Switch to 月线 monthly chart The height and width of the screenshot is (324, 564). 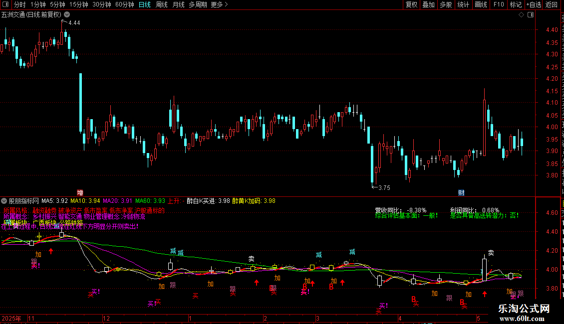178,4
